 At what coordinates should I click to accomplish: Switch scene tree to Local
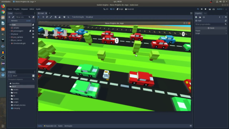tap(28, 21)
